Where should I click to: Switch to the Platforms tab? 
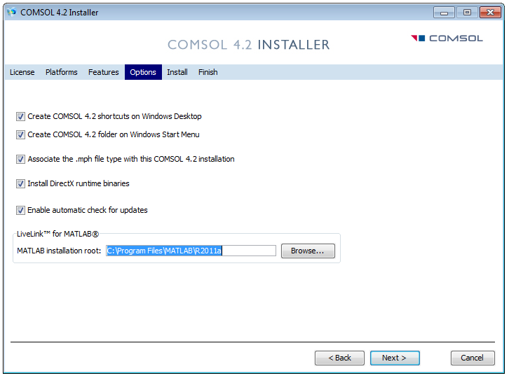point(62,72)
